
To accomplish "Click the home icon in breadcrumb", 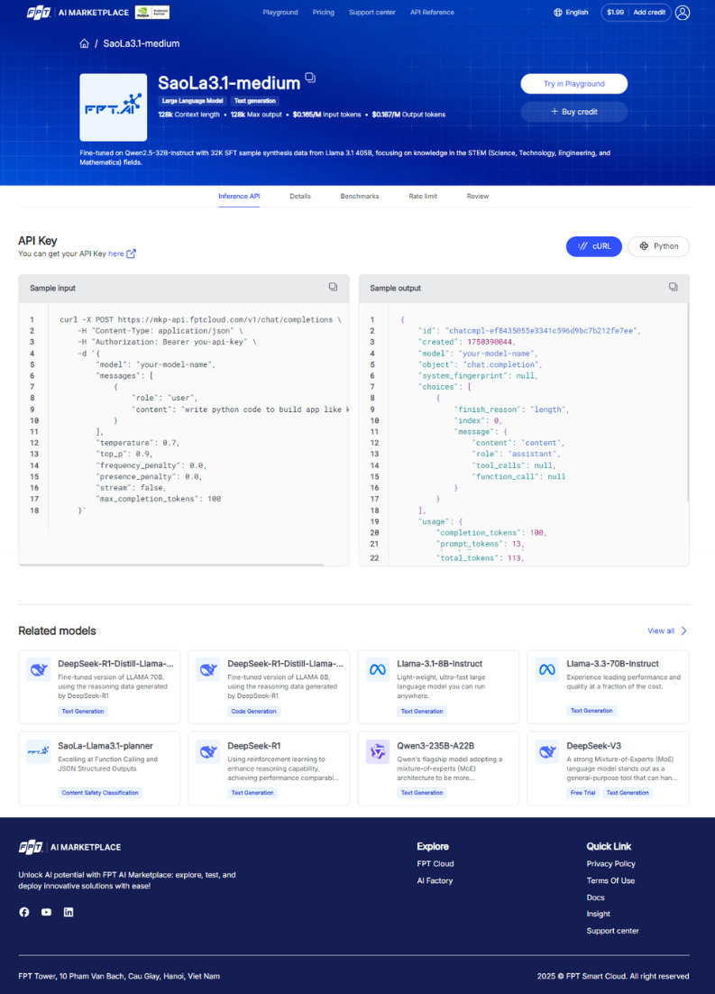I will coord(85,43).
